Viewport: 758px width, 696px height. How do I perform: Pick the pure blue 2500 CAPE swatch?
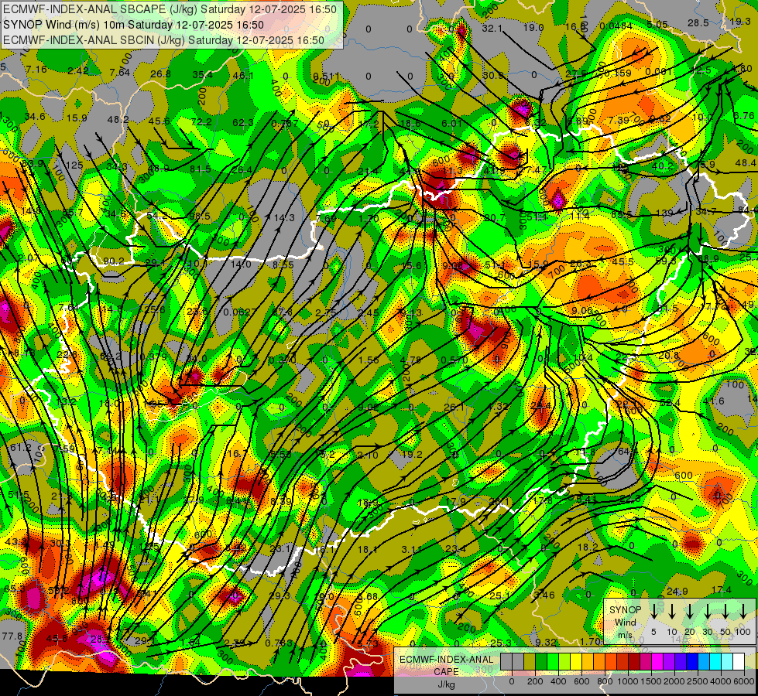(x=692, y=662)
